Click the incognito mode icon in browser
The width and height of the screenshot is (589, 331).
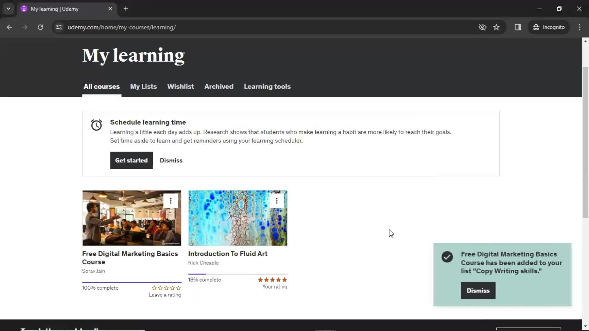coord(536,27)
